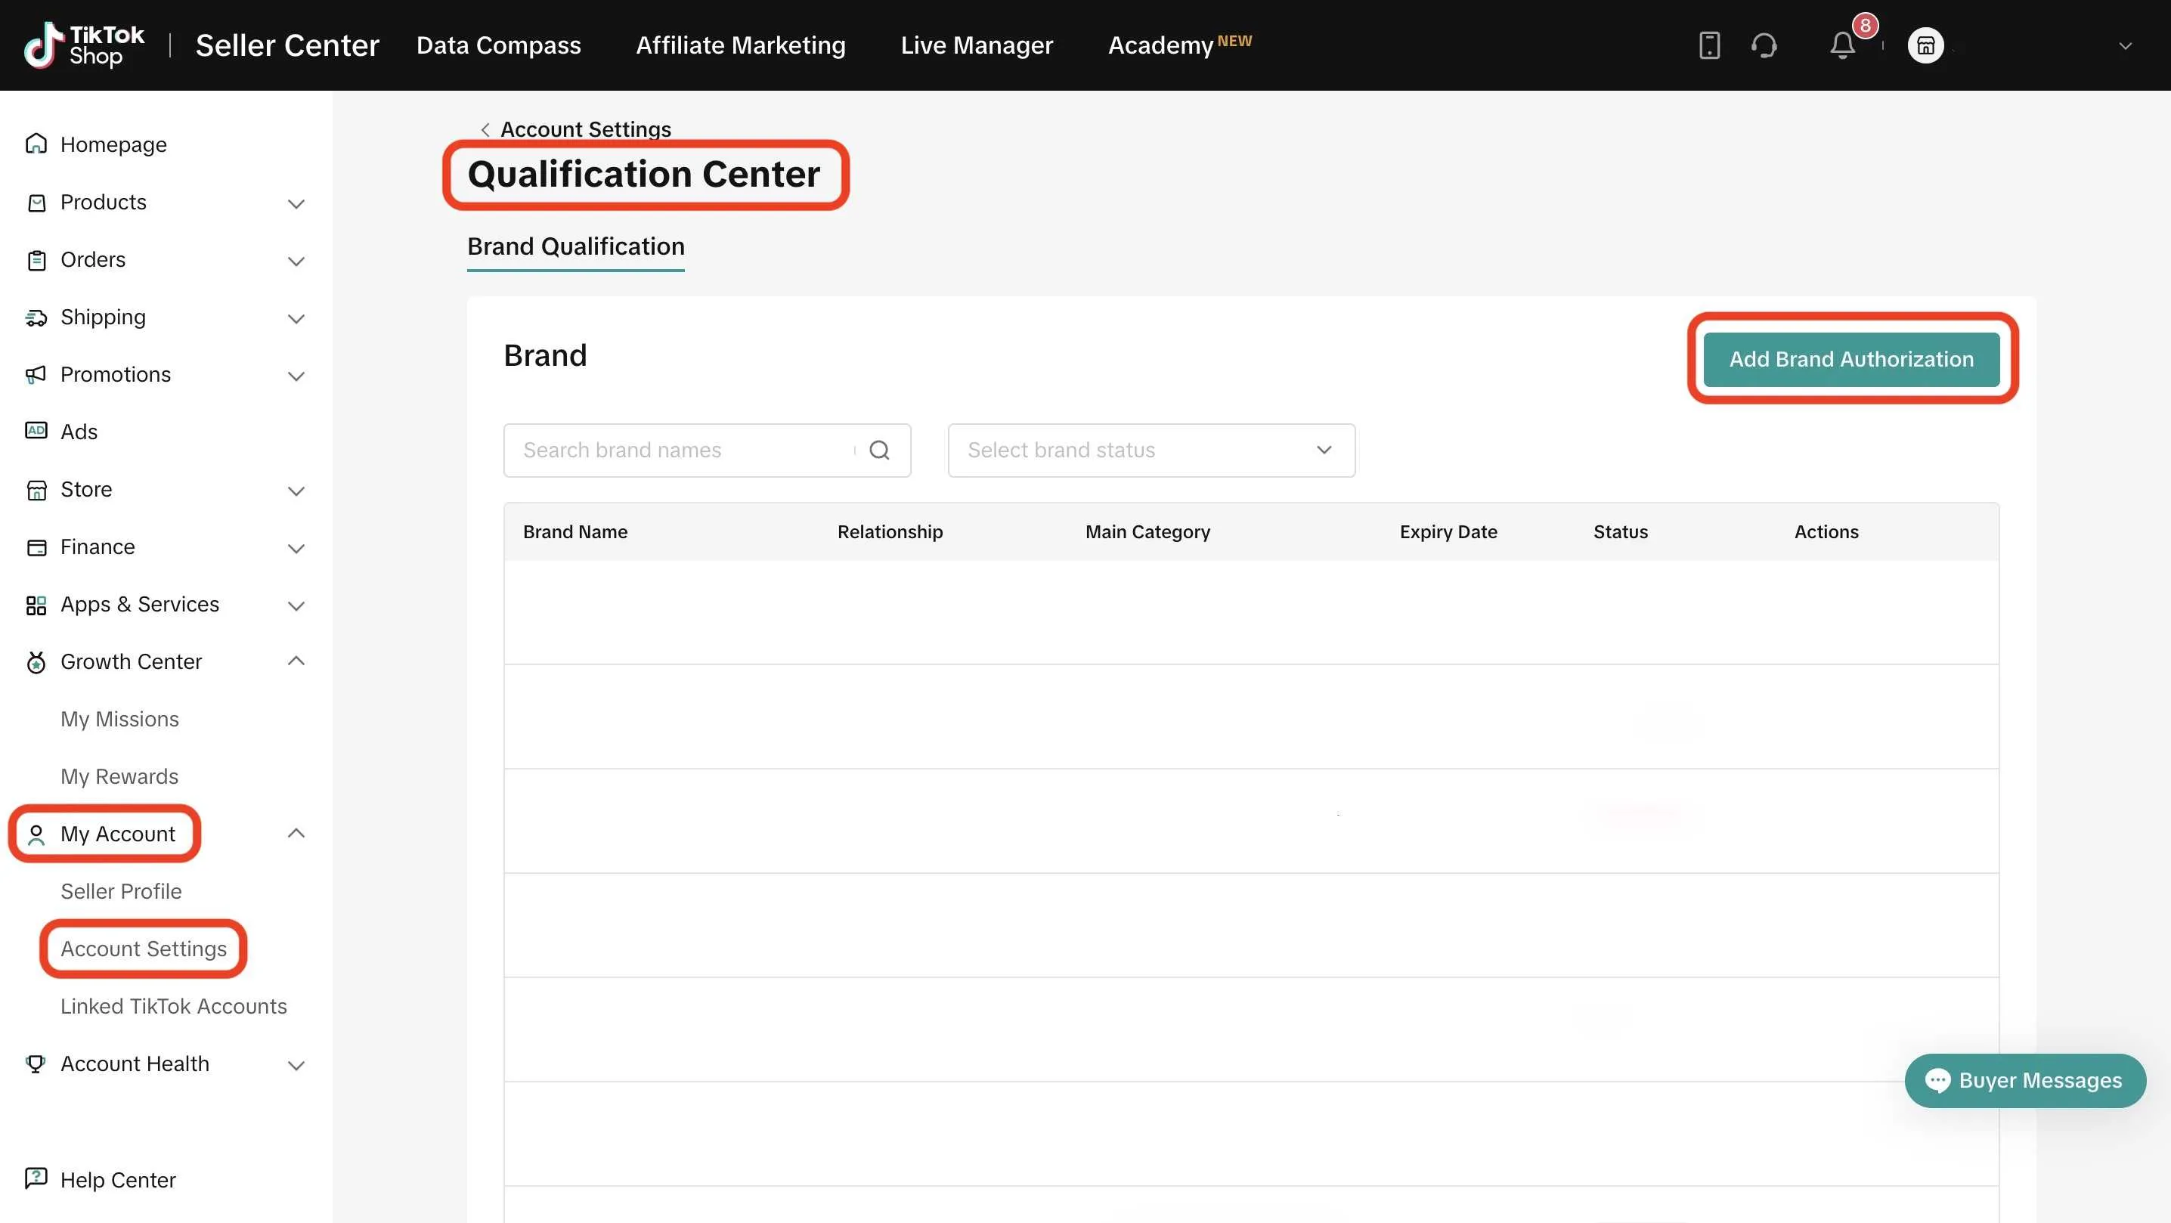Open the account menu chevron in header

2125,46
